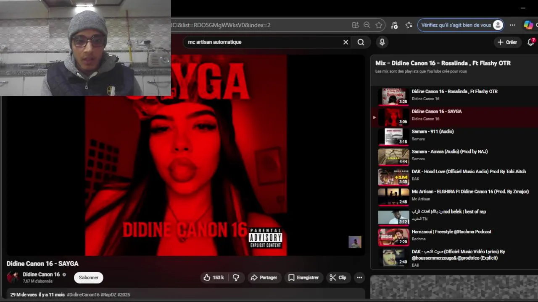Click the #2025 hashtag
Screen dimensions: 538x302
click(x=124, y=295)
